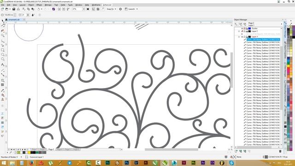Viewport: 295px width, 166px height.
Task: Click the full-screen preview icon next to zoom
Action: 88,9
